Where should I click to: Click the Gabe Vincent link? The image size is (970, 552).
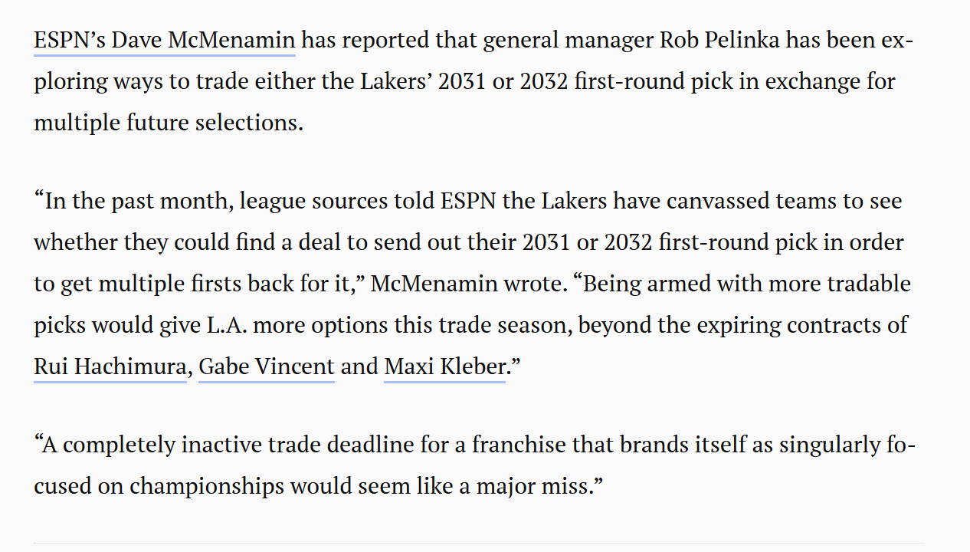[x=266, y=366]
